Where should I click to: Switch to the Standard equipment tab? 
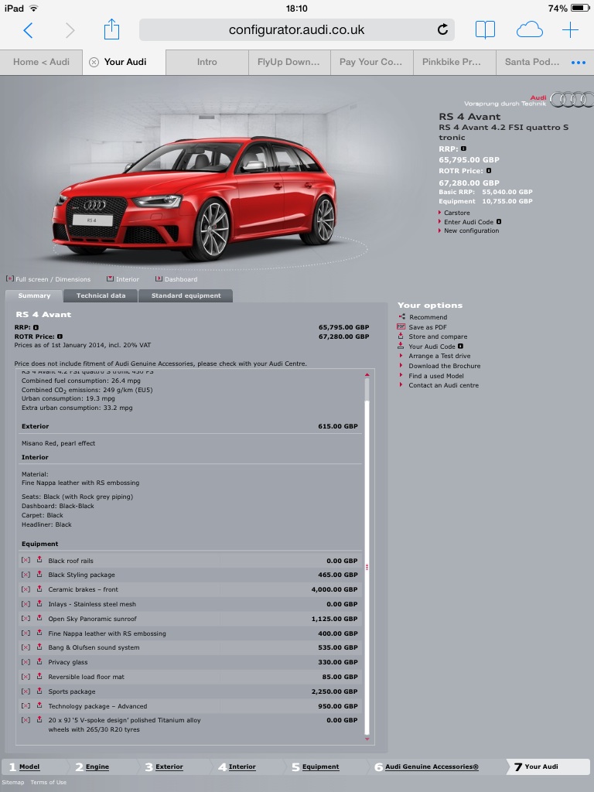pyautogui.click(x=186, y=295)
